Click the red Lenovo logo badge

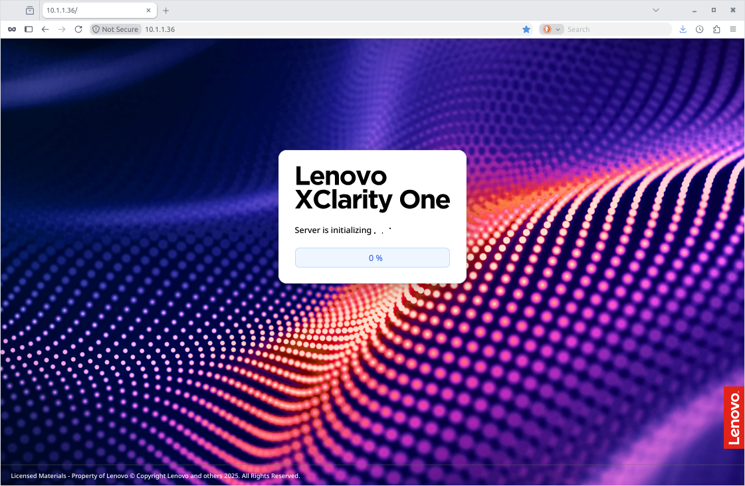tap(734, 418)
